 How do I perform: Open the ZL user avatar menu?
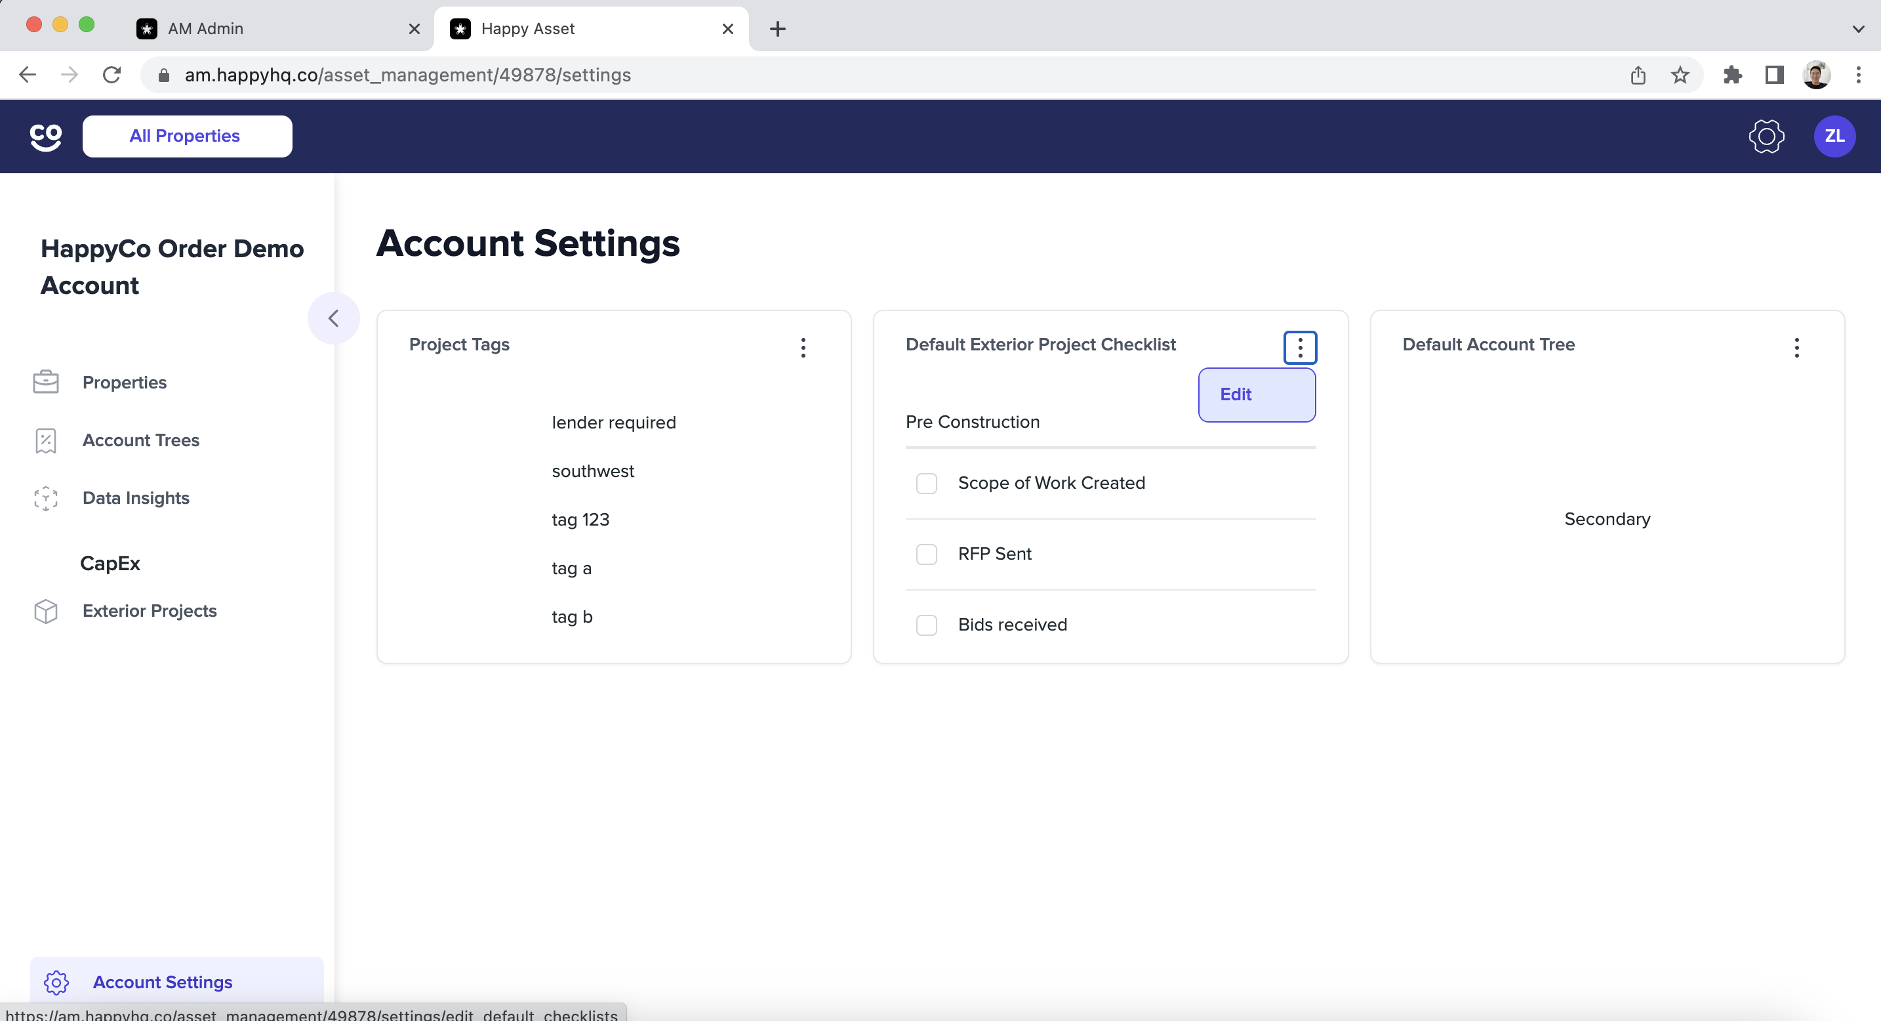(1834, 136)
